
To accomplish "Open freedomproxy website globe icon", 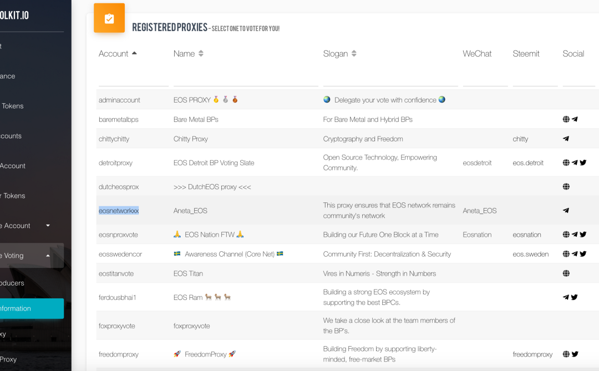I will coord(566,354).
